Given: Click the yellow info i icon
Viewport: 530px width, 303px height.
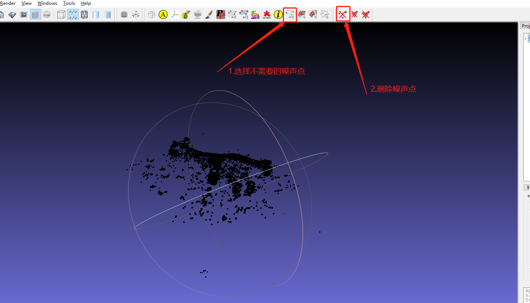Looking at the screenshot, I should (x=278, y=14).
